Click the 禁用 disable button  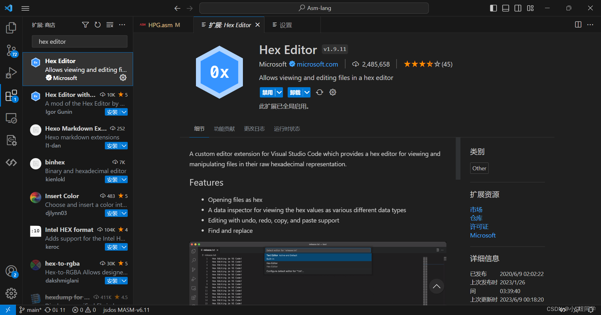268,92
